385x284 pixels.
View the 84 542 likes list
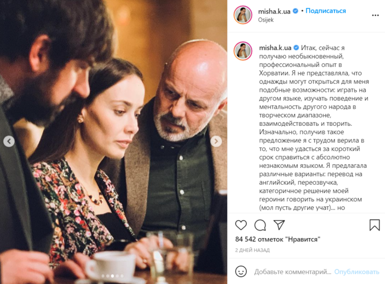pos(278,239)
